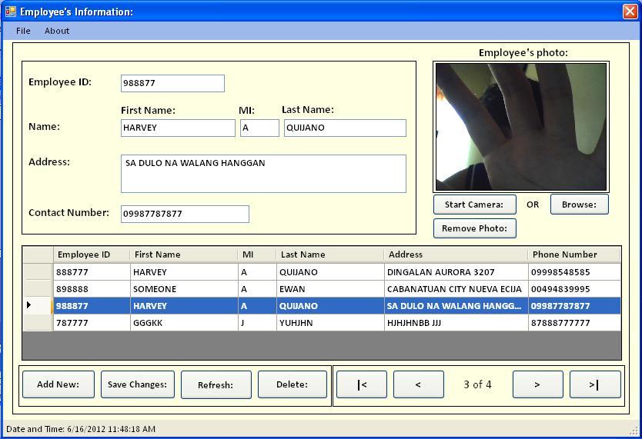This screenshot has height=439, width=642.
Task: Click the Last Name column header
Action: (330, 254)
